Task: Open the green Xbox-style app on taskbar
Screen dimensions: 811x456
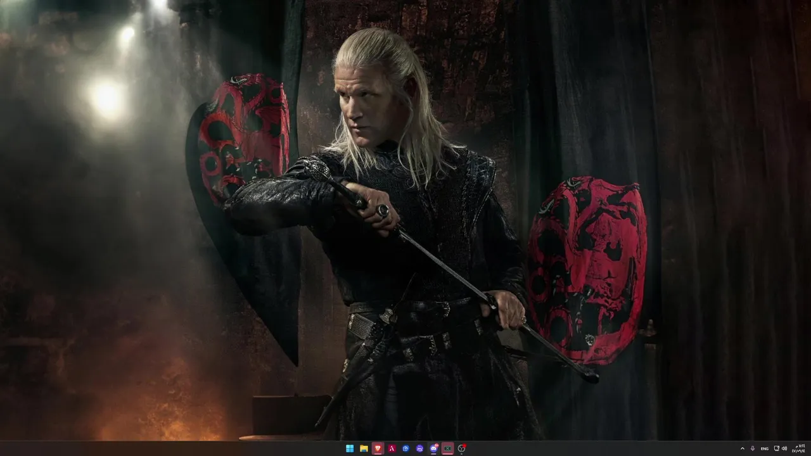Action: tap(447, 448)
